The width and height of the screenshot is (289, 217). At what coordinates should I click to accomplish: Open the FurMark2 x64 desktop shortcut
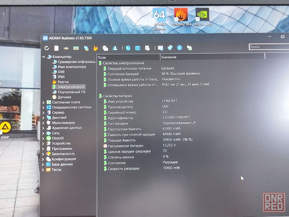click(181, 17)
